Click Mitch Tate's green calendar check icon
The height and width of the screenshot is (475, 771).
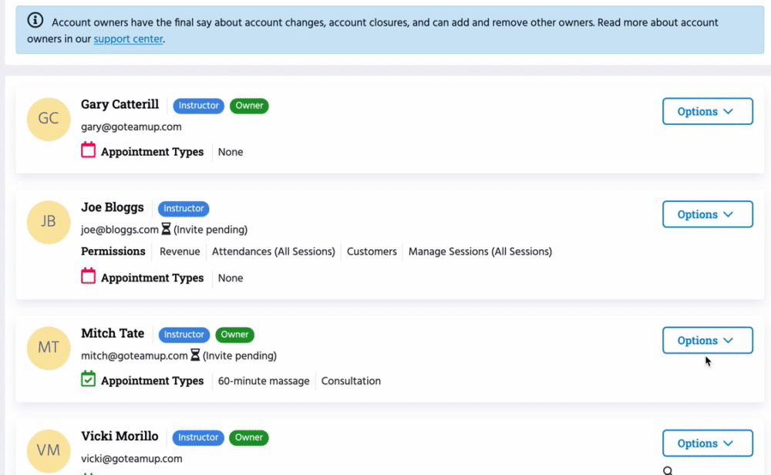tap(89, 379)
